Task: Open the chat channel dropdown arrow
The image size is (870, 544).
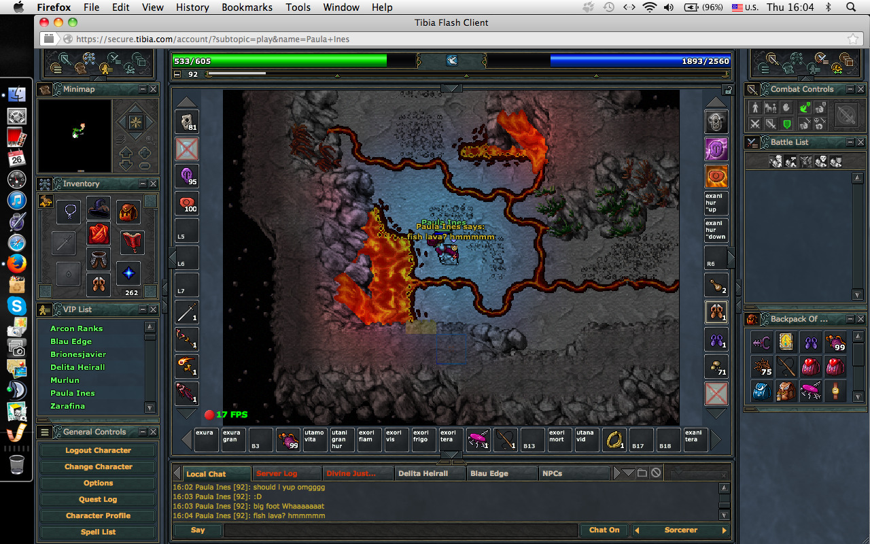Action: 629,473
